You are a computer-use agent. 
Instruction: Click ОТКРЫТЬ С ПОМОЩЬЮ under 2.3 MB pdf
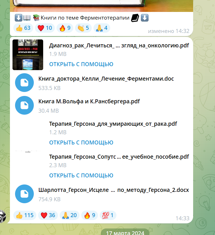81,175
